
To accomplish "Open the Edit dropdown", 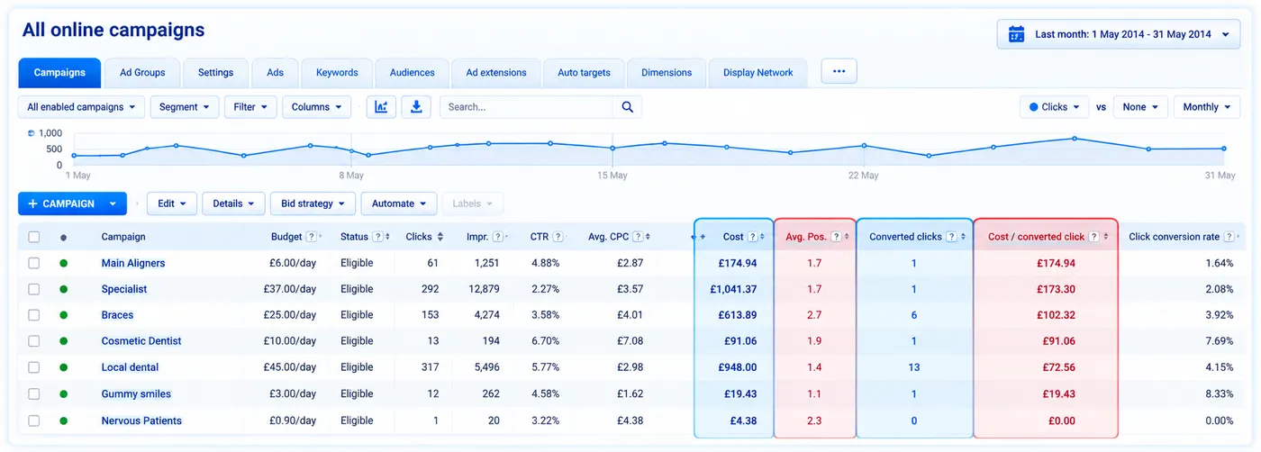I will [x=171, y=203].
